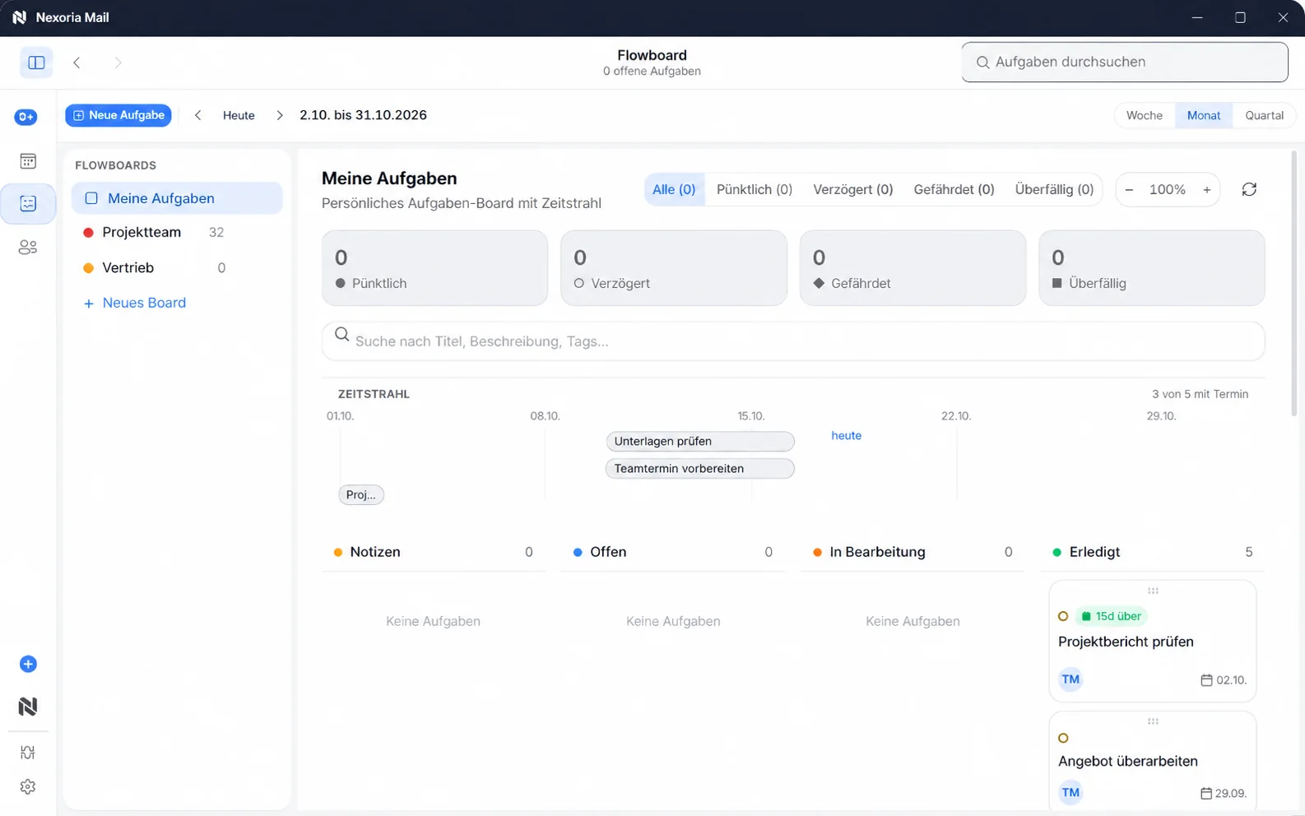Click the blue plus circle icon

[x=28, y=664]
